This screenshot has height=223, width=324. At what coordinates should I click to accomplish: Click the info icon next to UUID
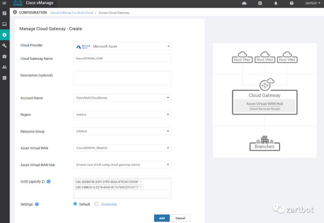[49, 182]
